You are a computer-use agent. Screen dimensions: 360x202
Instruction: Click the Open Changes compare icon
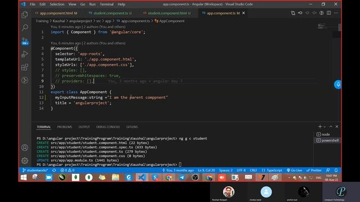(293, 13)
